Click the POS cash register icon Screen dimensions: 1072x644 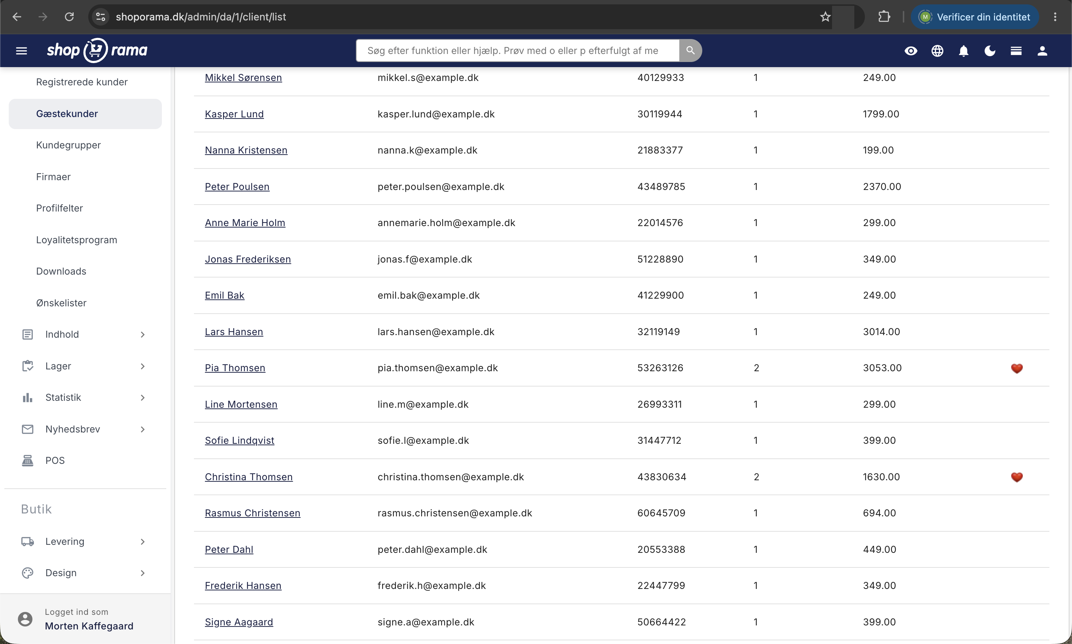click(x=27, y=461)
